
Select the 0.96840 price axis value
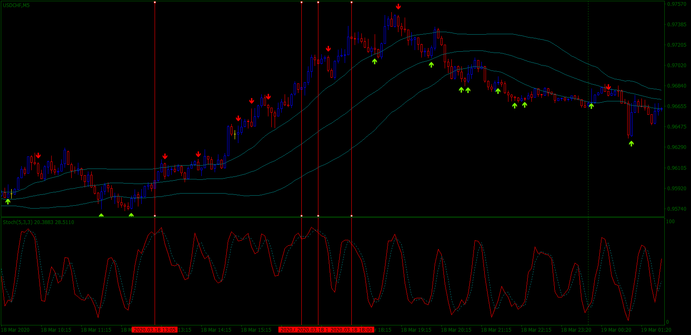coord(677,86)
